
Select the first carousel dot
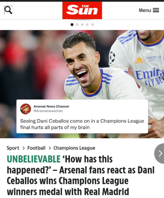pos(72,25)
